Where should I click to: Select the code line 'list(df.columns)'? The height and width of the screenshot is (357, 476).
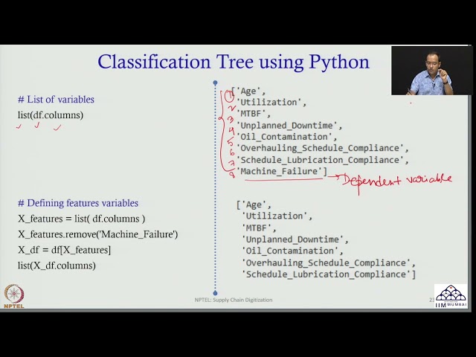point(51,115)
